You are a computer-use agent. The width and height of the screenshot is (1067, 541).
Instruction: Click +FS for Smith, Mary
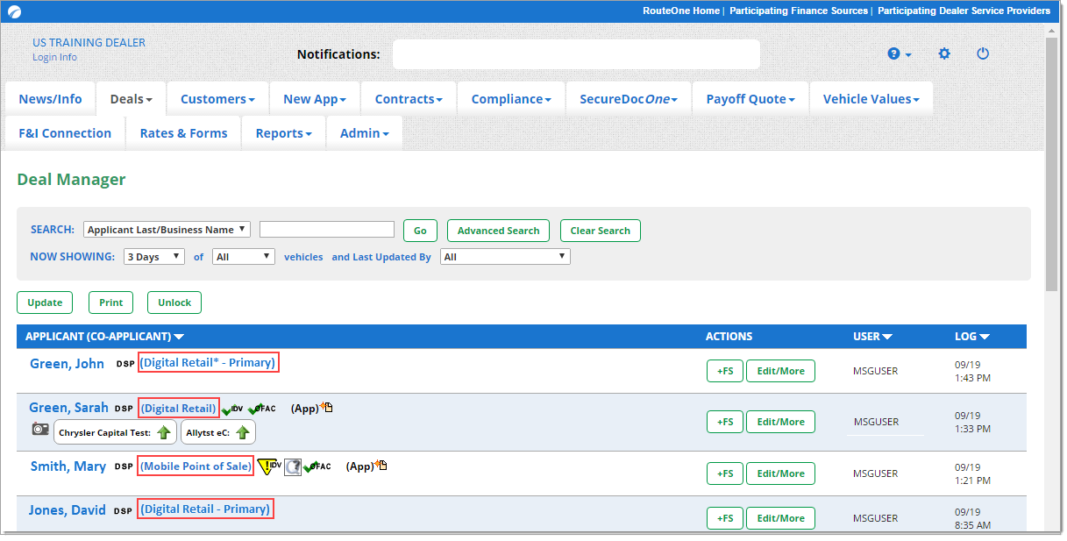[725, 473]
